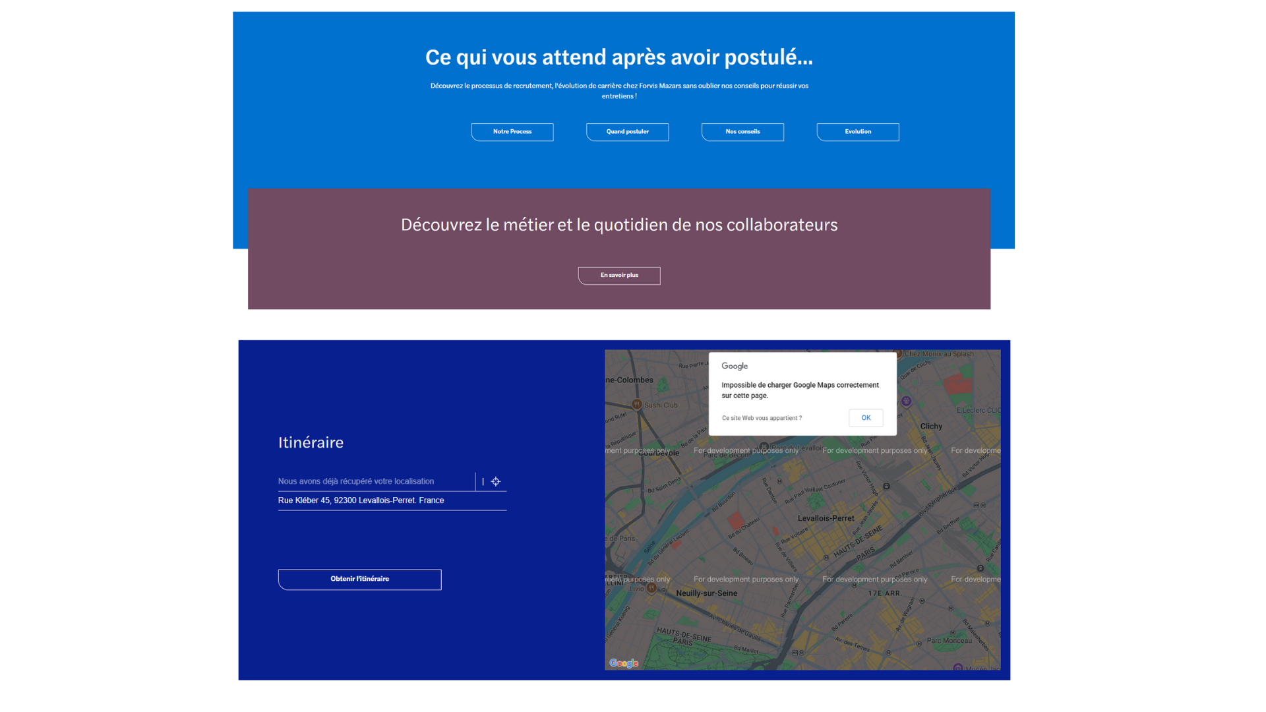Click the Notre Process button

(x=512, y=132)
